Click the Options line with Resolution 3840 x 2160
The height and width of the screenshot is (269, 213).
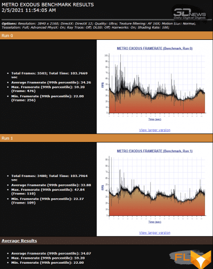(x=99, y=23)
